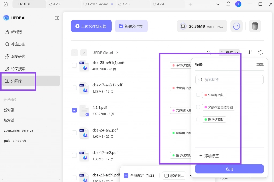
Task: Collapse the UPDF AI sidebar panel icon
Action: (57, 18)
